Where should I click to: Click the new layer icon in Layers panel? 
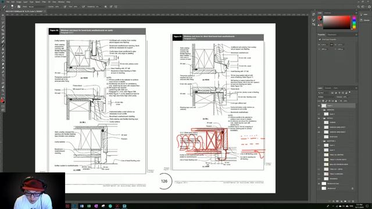pos(349,201)
